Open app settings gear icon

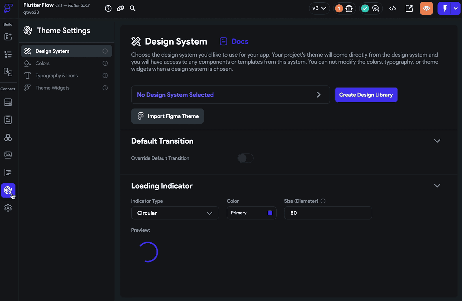click(x=8, y=208)
